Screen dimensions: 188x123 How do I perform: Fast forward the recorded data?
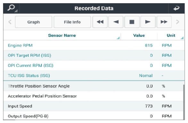coord(164,22)
